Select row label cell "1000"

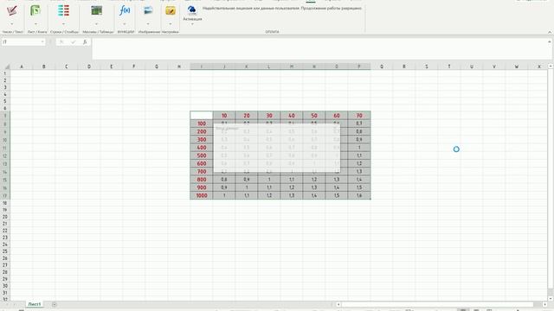(202, 195)
